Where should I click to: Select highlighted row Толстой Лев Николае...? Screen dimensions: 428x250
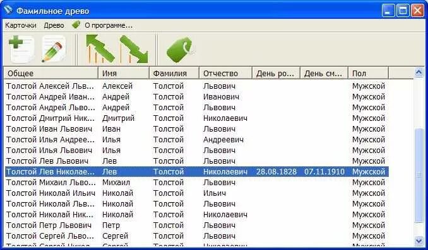[196, 172]
